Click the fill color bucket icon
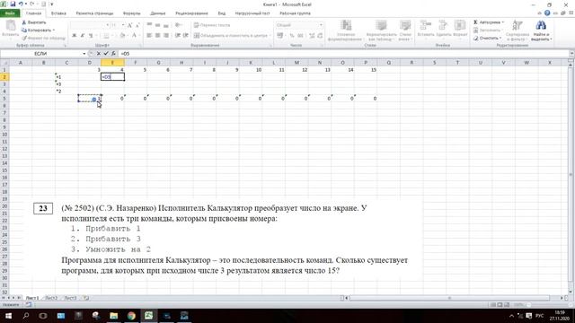575x323 pixels. tap(122, 36)
